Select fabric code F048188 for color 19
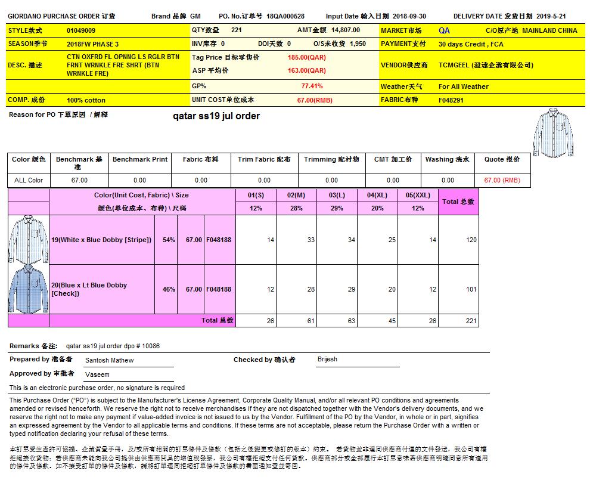 (x=219, y=240)
